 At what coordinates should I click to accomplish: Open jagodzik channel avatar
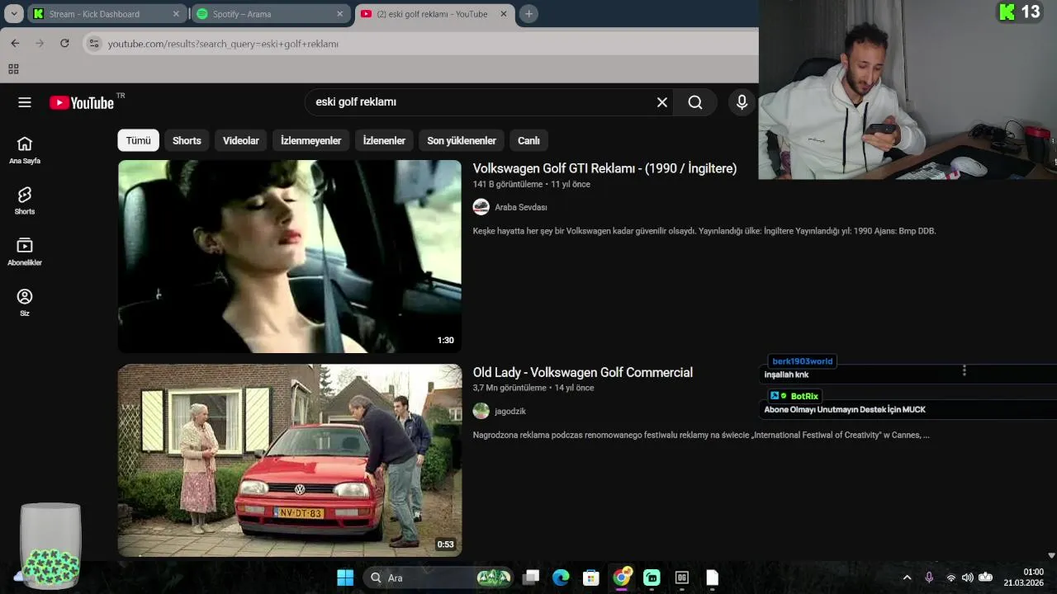tap(481, 411)
